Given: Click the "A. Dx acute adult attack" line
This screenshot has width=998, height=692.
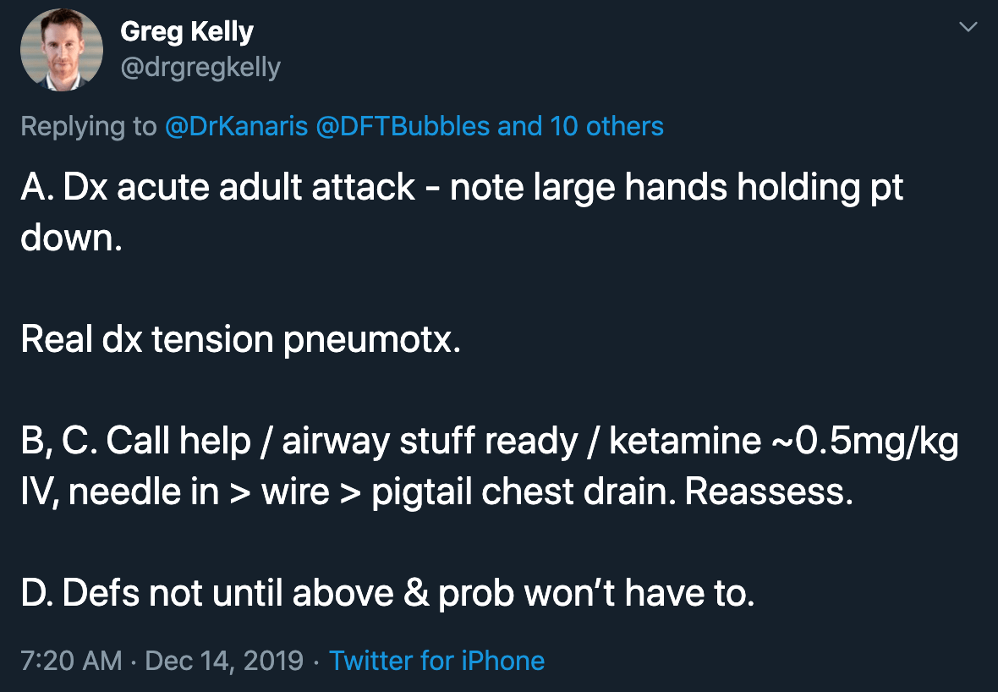Looking at the screenshot, I should [218, 189].
